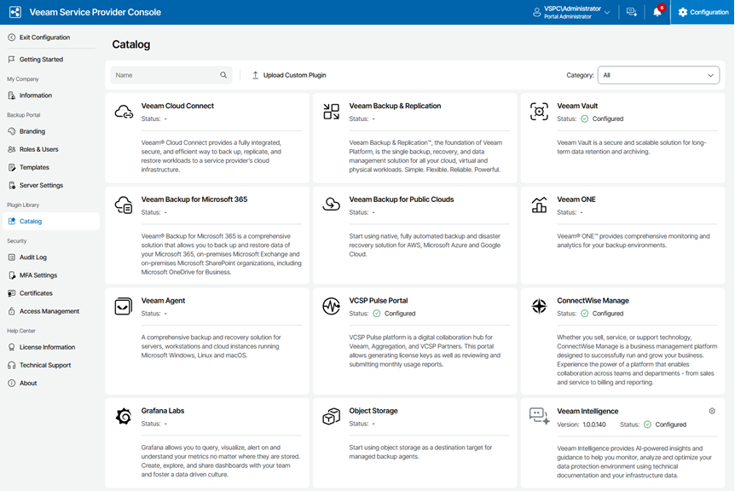Click Configured status on Veeam Vault card
The image size is (735, 491).
click(607, 119)
